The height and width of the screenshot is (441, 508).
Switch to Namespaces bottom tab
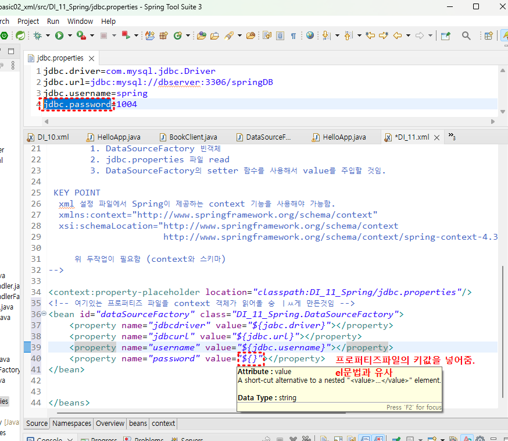point(71,423)
